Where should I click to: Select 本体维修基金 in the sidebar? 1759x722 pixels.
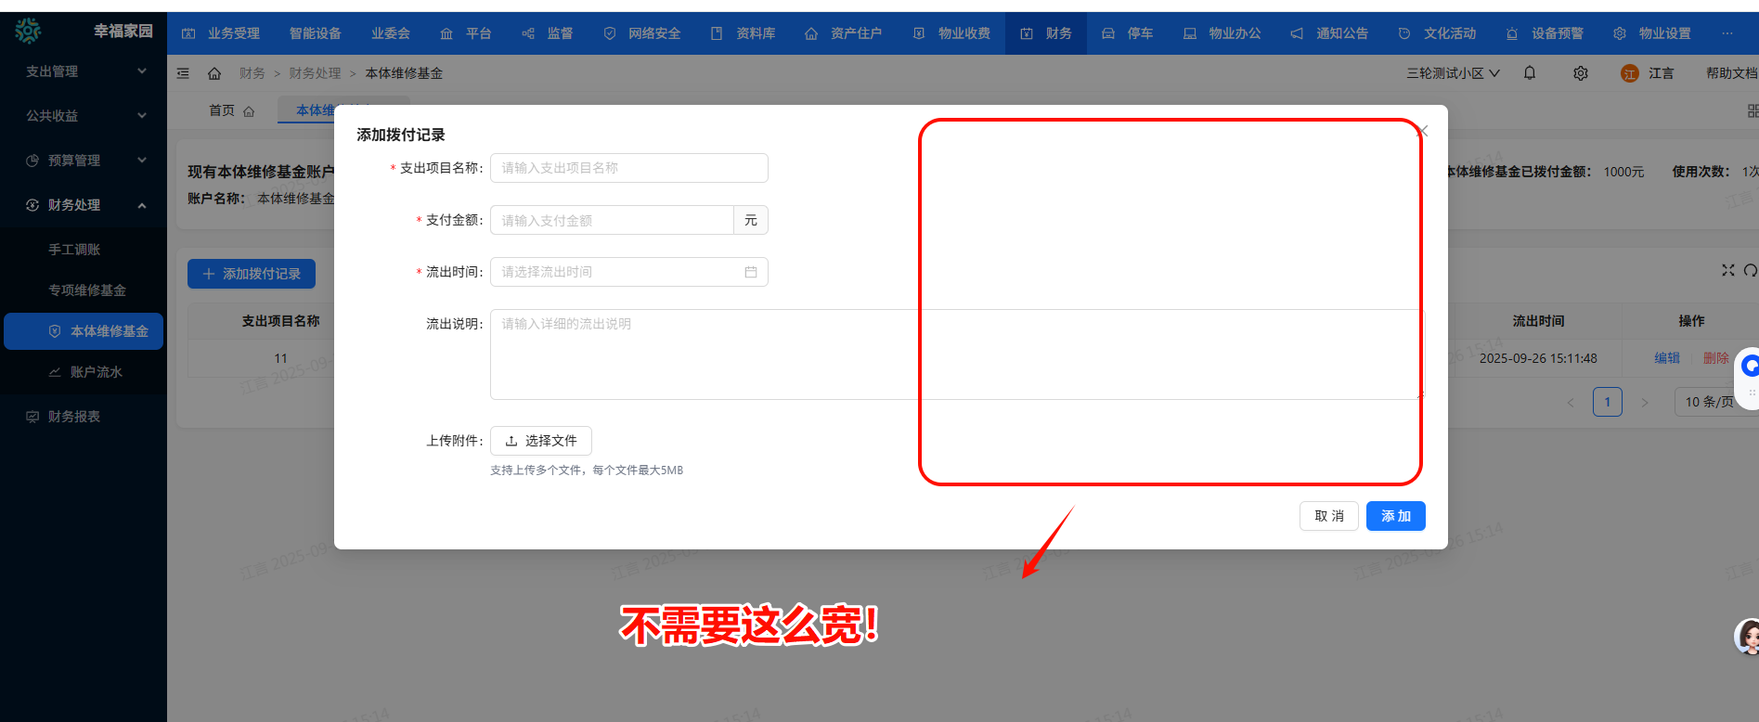84,331
